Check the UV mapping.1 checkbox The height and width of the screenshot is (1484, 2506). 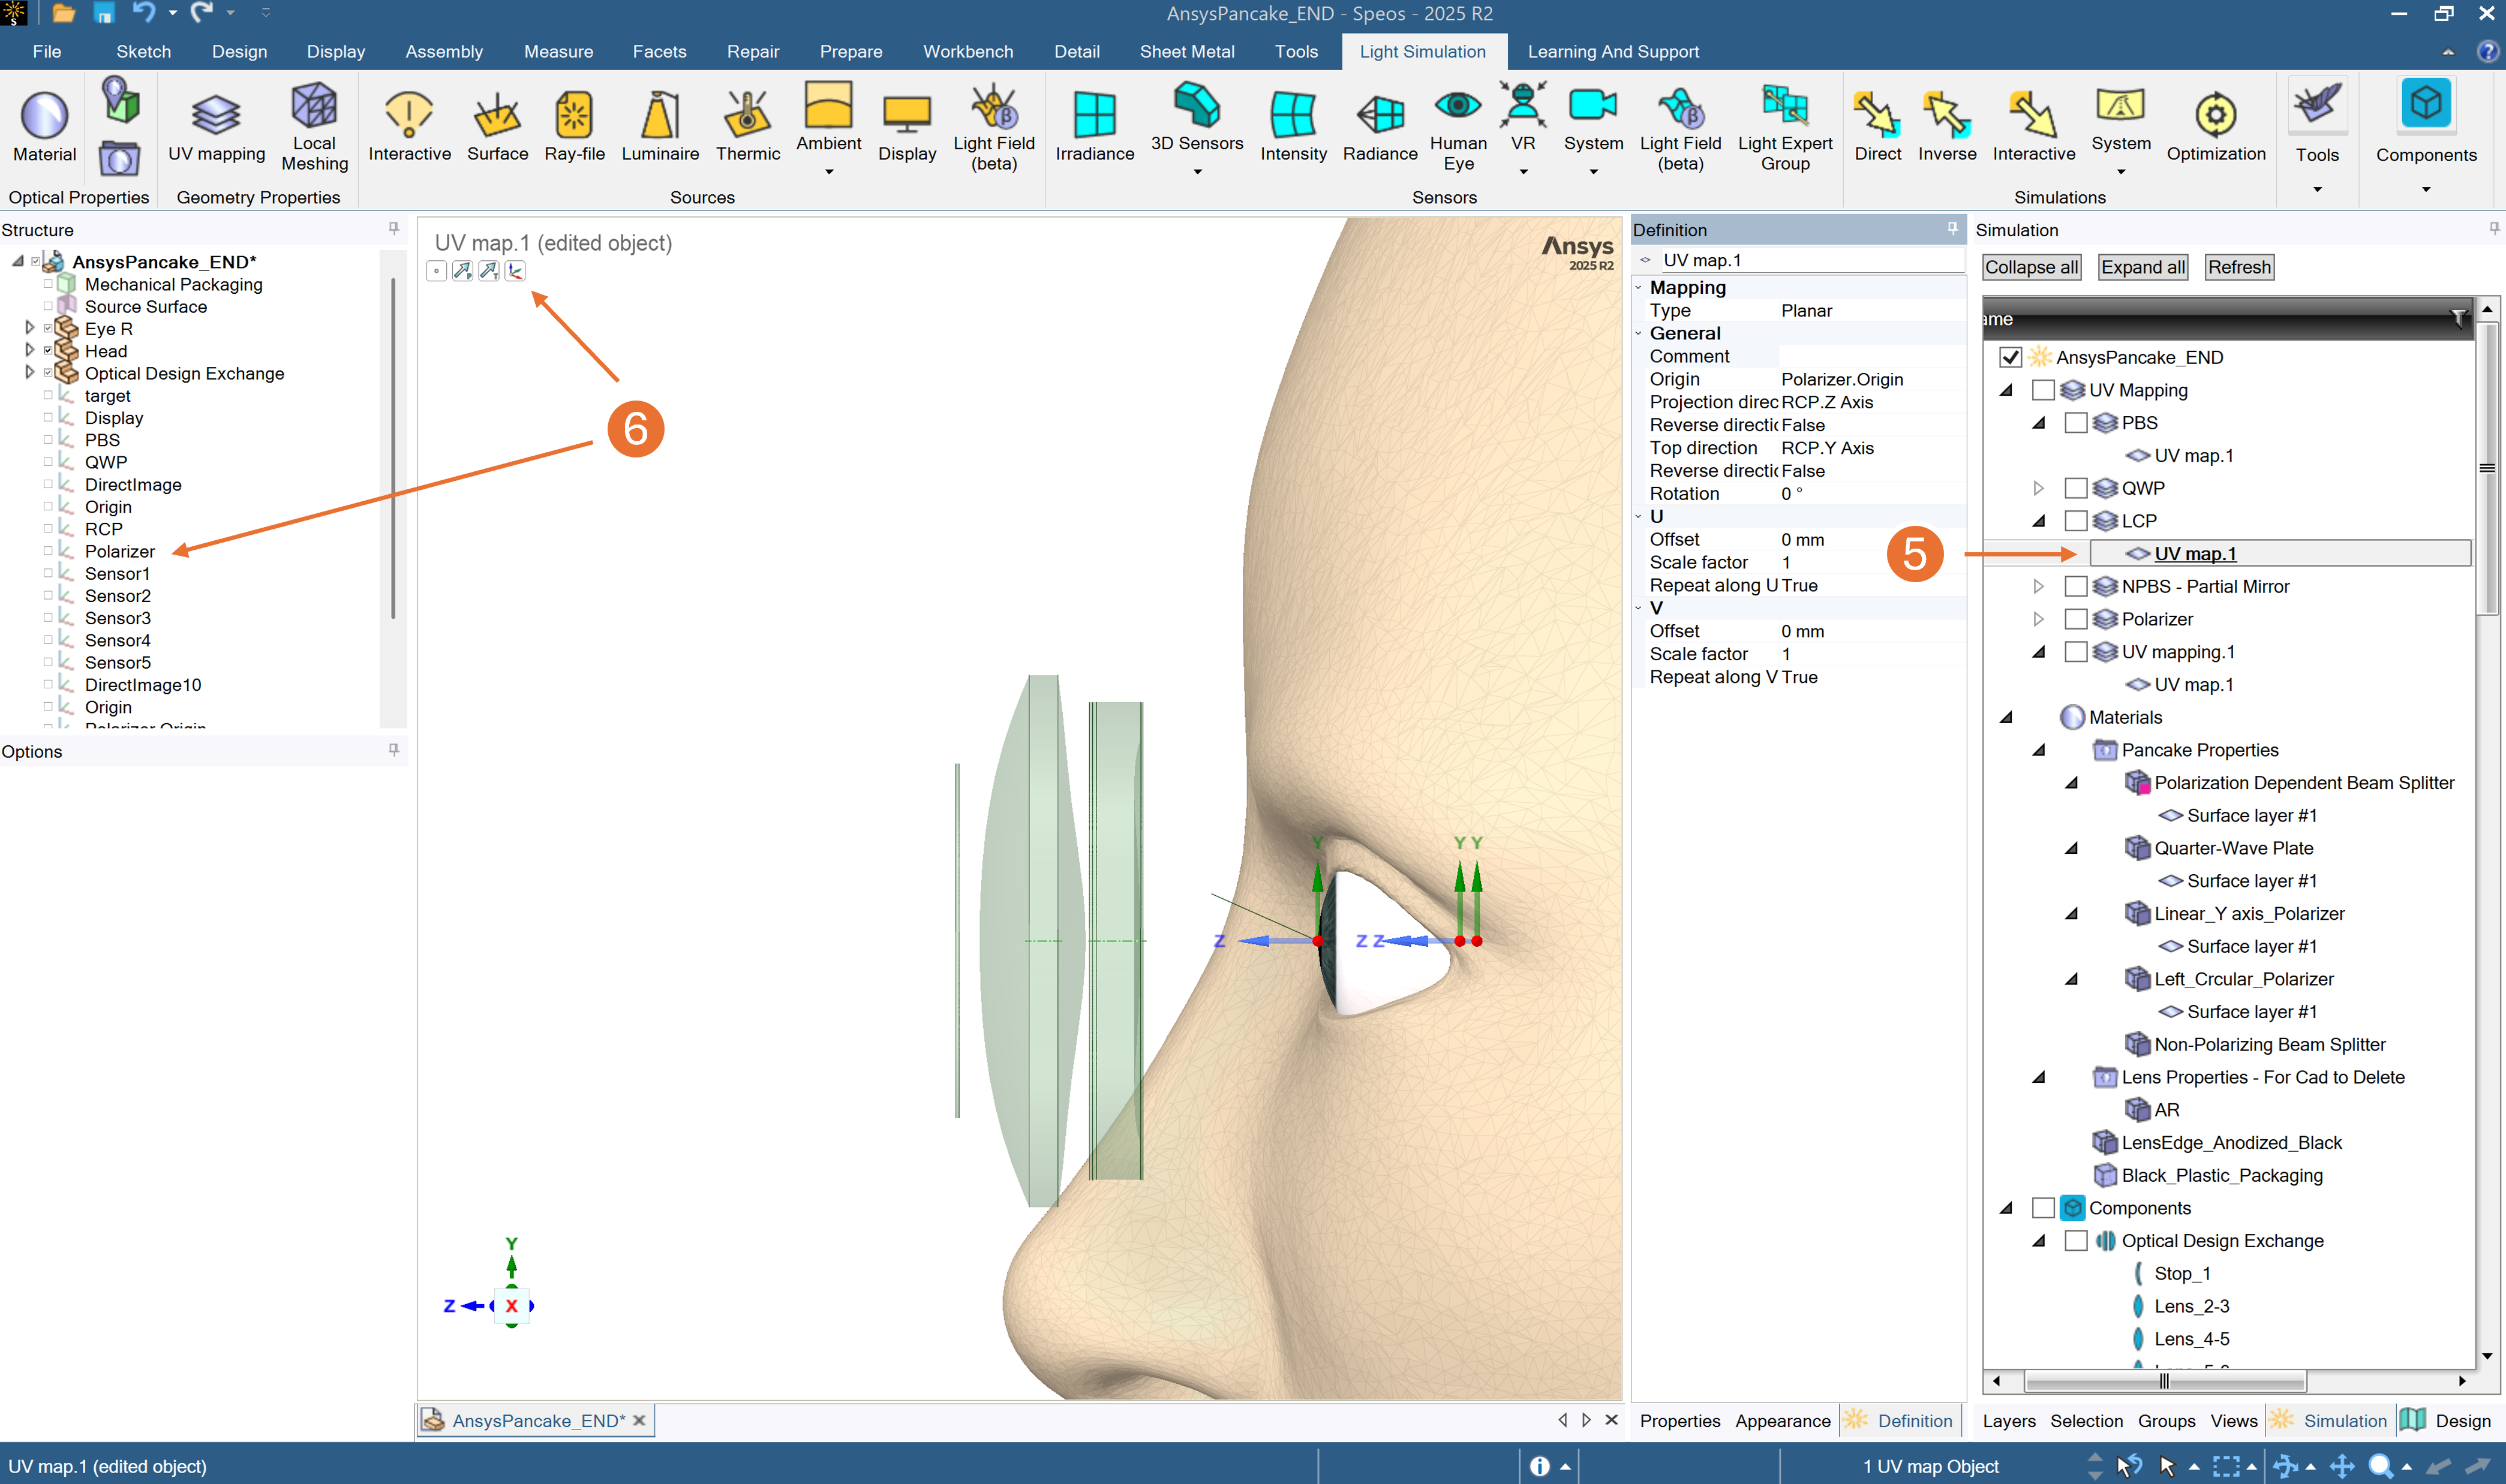point(2076,652)
